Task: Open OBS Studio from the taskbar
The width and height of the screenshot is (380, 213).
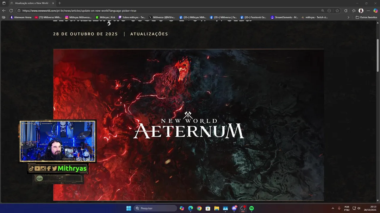Action: coord(243,208)
